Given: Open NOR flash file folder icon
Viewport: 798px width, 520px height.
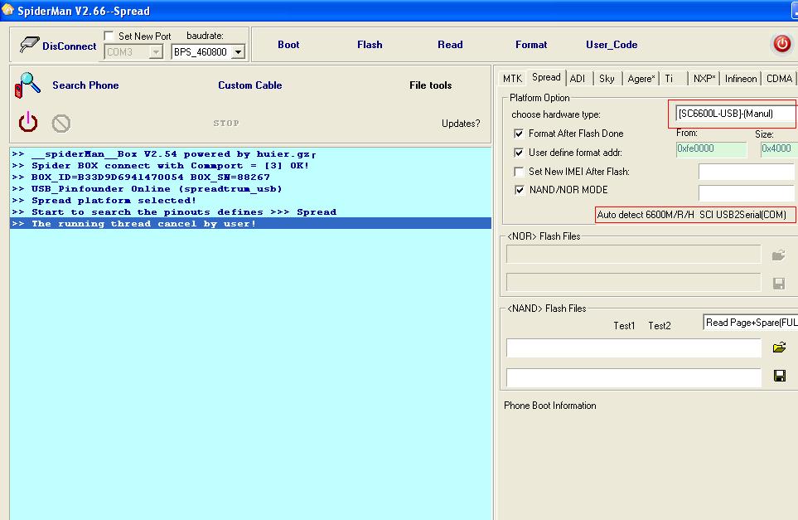Looking at the screenshot, I should pyautogui.click(x=779, y=255).
